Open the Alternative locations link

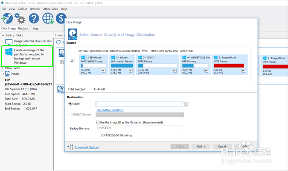110,110
